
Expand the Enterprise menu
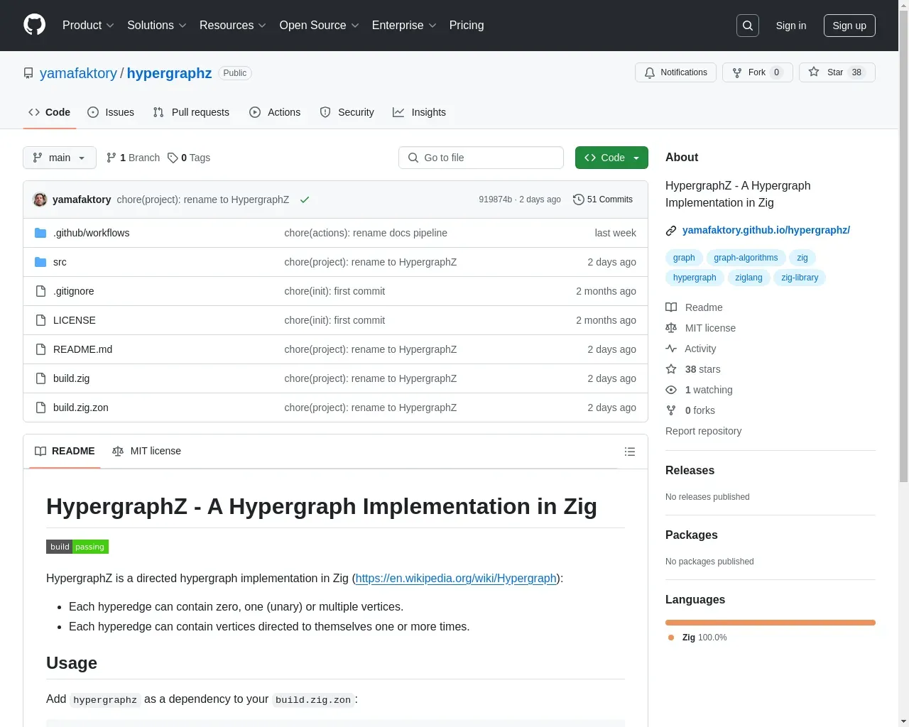click(405, 26)
